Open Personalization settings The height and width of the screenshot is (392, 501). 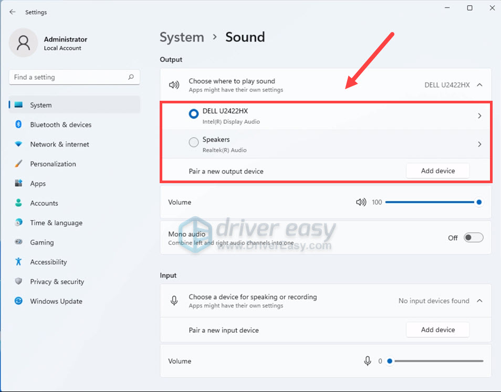[75, 164]
